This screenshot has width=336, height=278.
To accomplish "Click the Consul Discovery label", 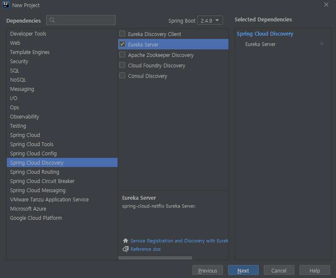I will pos(147,76).
